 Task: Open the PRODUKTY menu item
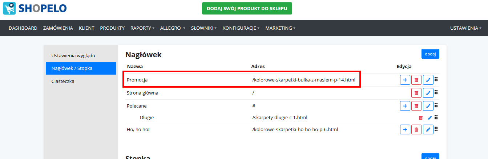pyautogui.click(x=112, y=28)
